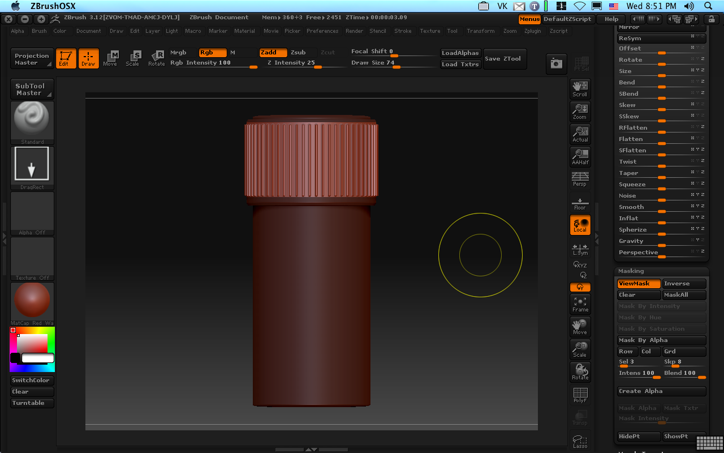Viewport: 724px width, 453px height.
Task: Open the Zplugin menu
Action: [x=532, y=31]
